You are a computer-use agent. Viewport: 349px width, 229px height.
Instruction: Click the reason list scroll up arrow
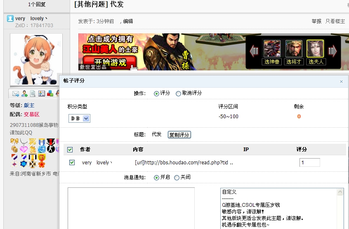coord(340,192)
